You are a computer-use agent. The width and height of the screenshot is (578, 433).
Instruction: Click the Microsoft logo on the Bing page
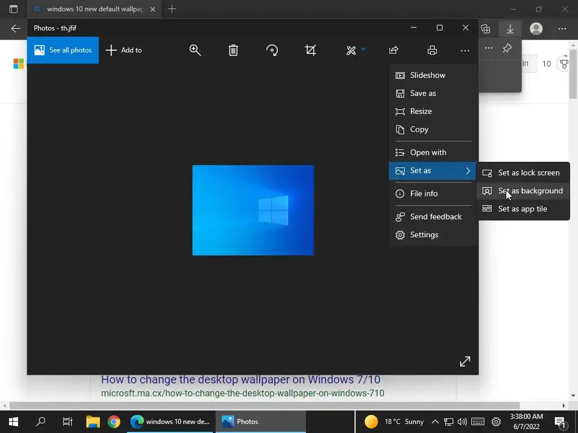coord(19,64)
